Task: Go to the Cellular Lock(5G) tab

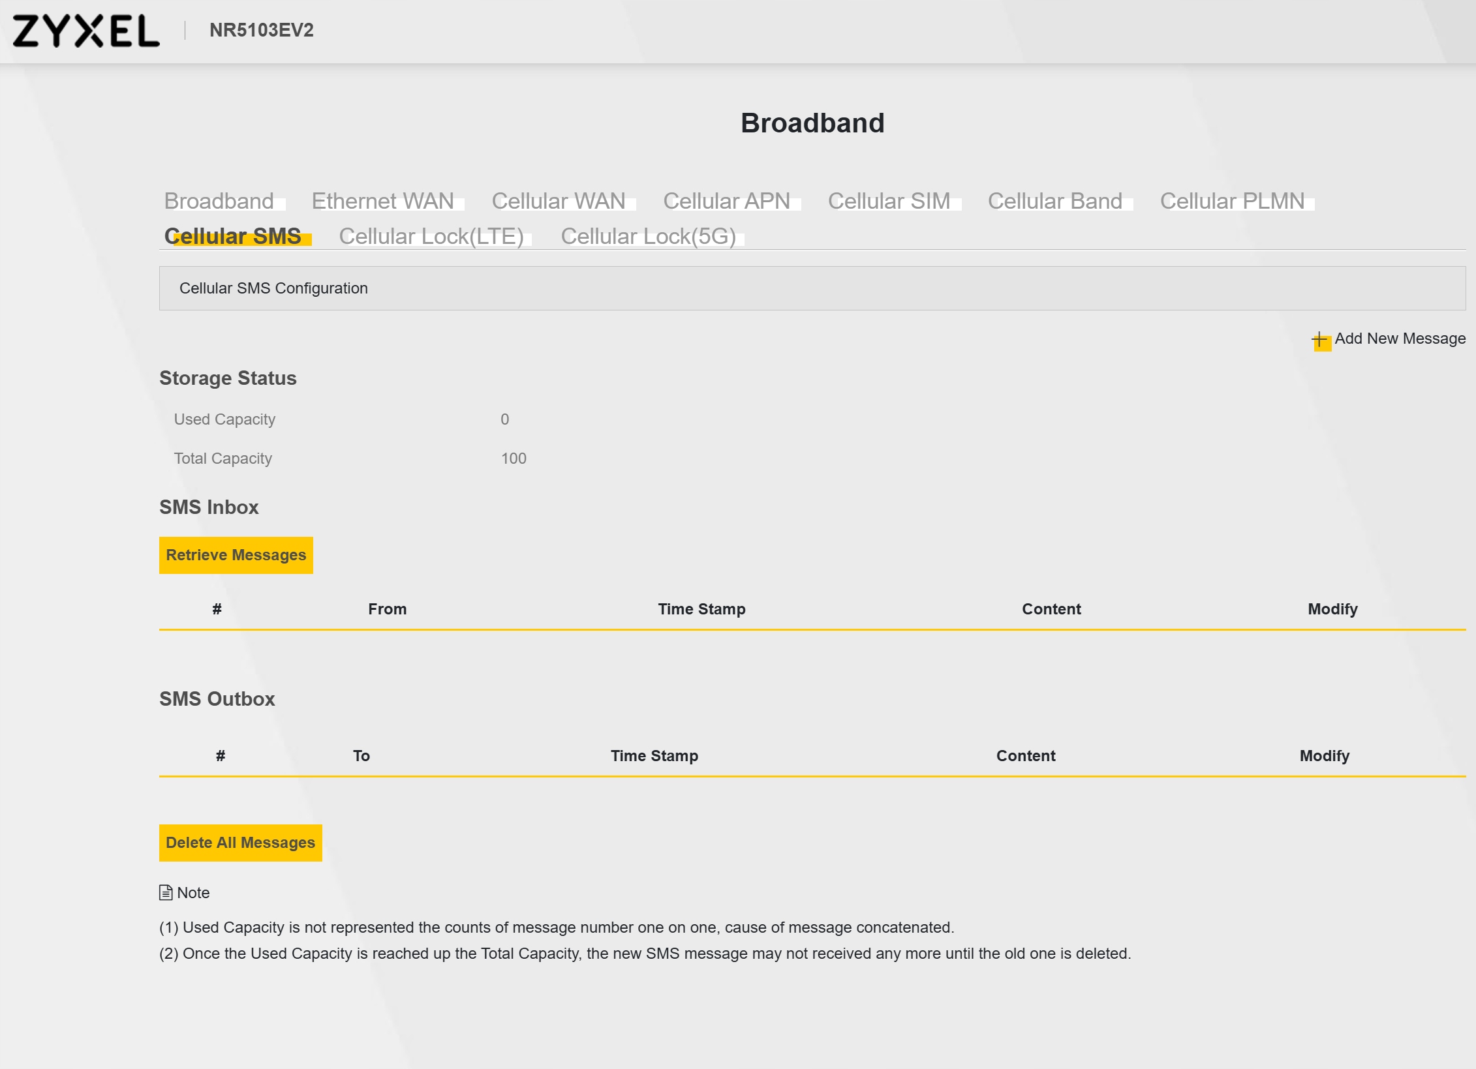Action: 648,236
